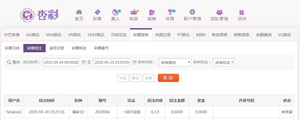Click the bet time 2020-04-24 19:27:26
The width and height of the screenshot is (300, 120).
tap(46, 112)
